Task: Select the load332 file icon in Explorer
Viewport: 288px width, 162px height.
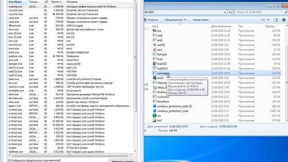Action: [x=154, y=64]
